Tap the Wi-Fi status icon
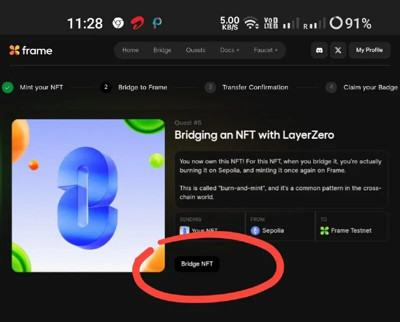400x322 pixels. click(x=251, y=23)
